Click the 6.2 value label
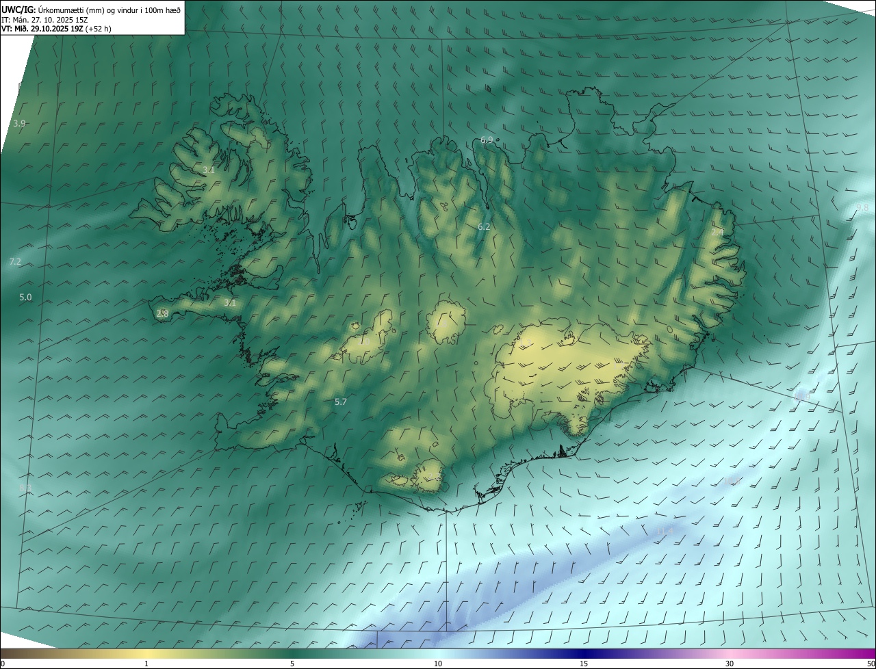 pyautogui.click(x=484, y=226)
